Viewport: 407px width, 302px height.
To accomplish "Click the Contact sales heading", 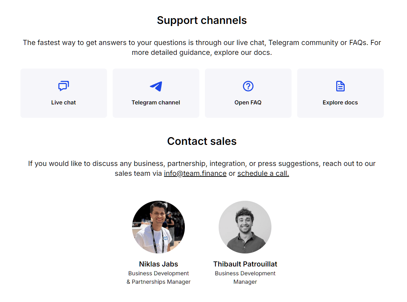I will point(202,141).
